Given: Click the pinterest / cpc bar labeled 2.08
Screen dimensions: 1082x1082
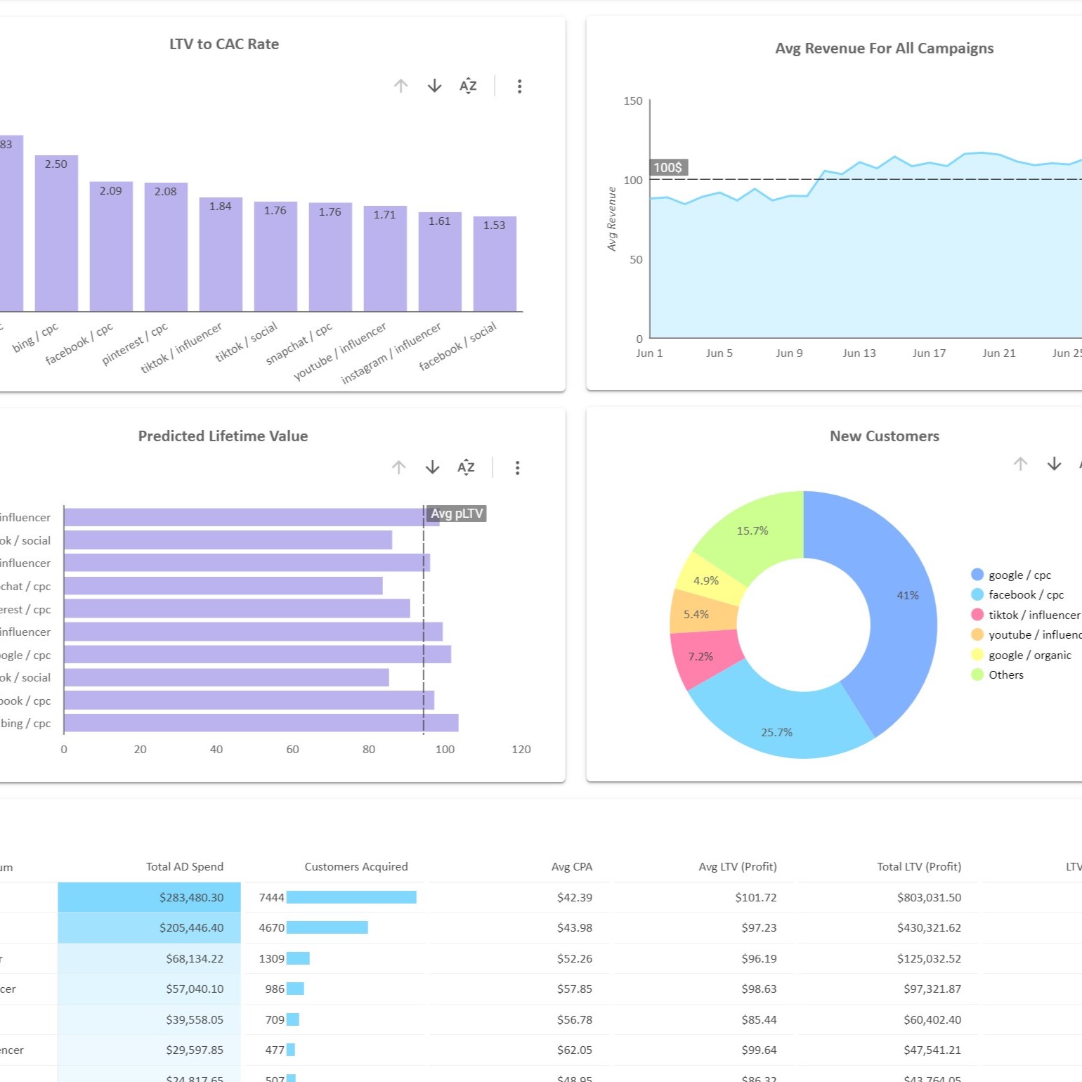Looking at the screenshot, I should point(166,247).
